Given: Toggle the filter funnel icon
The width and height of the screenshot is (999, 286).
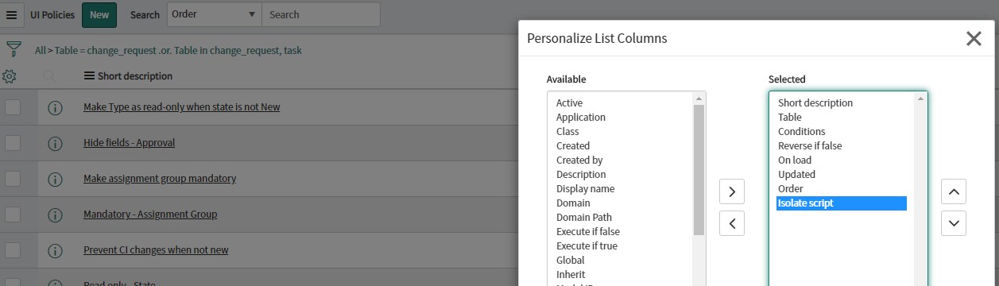Looking at the screenshot, I should (13, 49).
